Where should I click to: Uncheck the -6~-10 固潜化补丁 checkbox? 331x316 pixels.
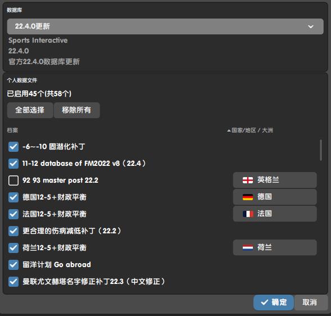(x=13, y=147)
